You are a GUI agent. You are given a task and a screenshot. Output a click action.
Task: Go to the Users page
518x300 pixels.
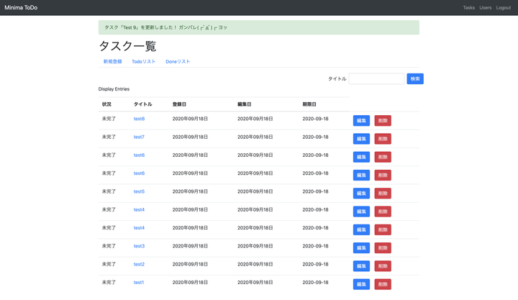point(486,8)
